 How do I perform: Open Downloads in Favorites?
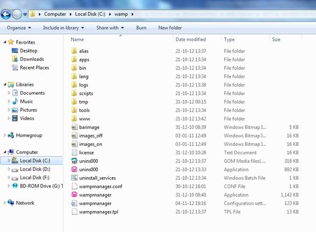[32, 59]
